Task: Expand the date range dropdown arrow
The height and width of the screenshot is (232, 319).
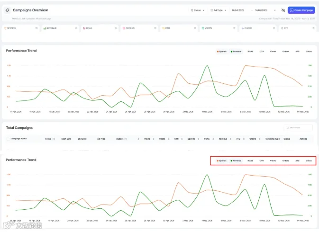Action: [275, 10]
